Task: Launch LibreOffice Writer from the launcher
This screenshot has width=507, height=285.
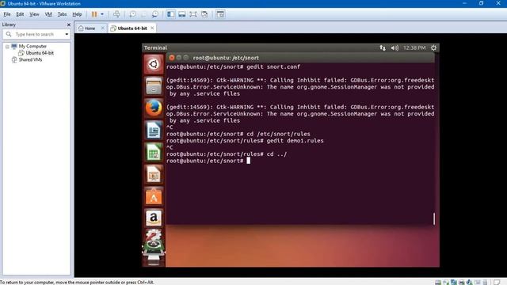Action: [154, 130]
